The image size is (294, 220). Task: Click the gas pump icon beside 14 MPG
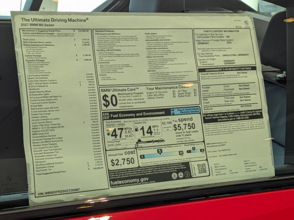click(137, 130)
